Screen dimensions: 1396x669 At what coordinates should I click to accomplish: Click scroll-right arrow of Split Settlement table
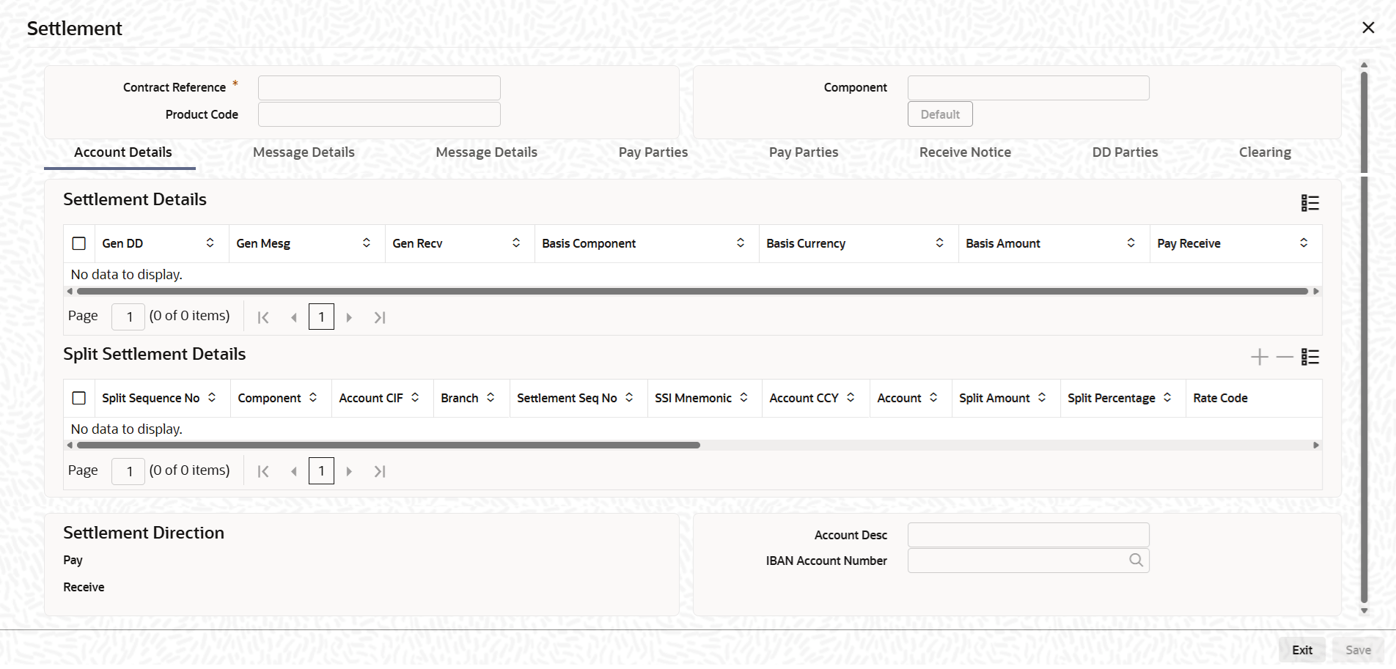(x=1316, y=445)
